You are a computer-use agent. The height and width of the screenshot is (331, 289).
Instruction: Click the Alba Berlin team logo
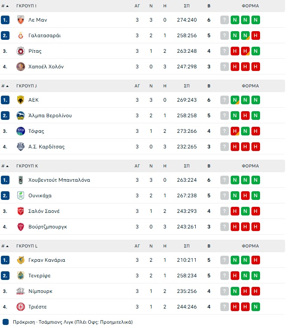[x=20, y=116]
